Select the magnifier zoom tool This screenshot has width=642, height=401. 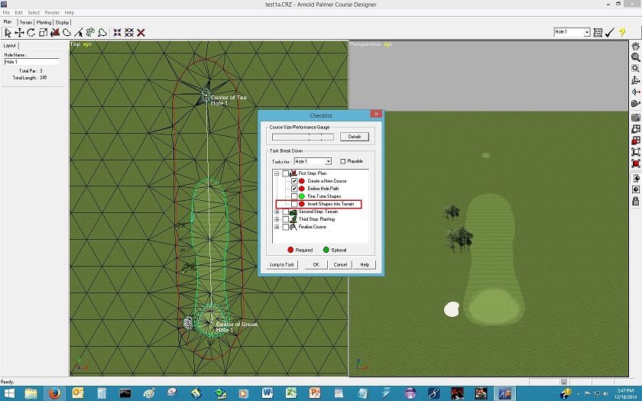[635, 58]
